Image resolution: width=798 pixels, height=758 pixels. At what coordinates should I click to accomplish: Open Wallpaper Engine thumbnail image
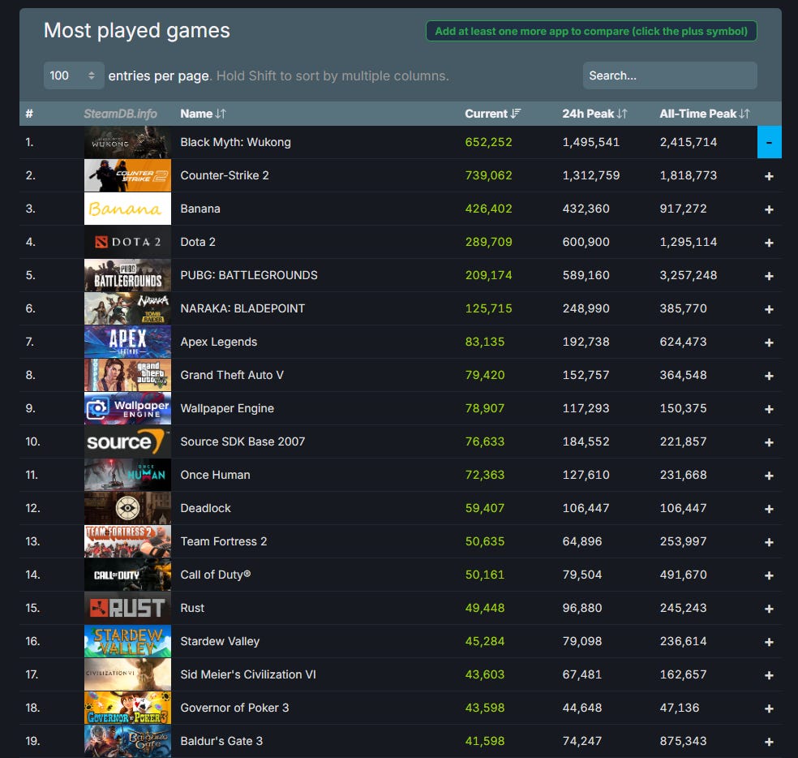pos(127,408)
